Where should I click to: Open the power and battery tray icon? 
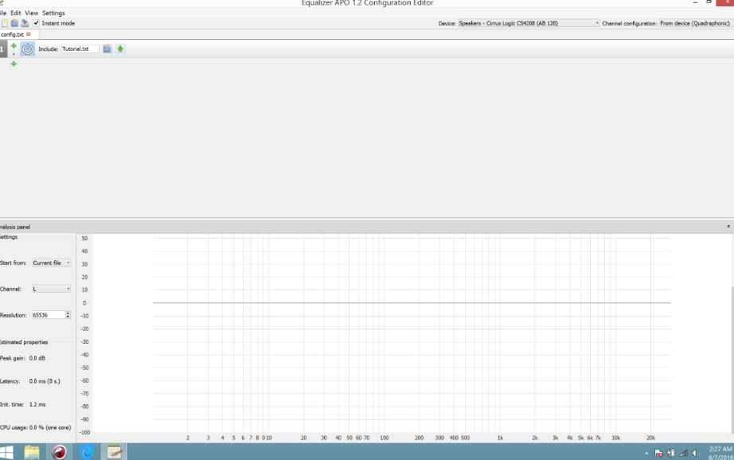(x=671, y=453)
